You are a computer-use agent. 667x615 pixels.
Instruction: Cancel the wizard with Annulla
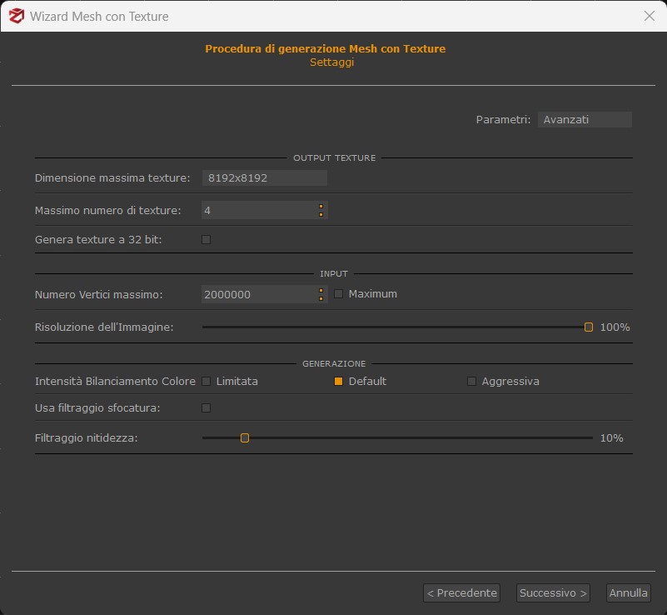point(629,592)
